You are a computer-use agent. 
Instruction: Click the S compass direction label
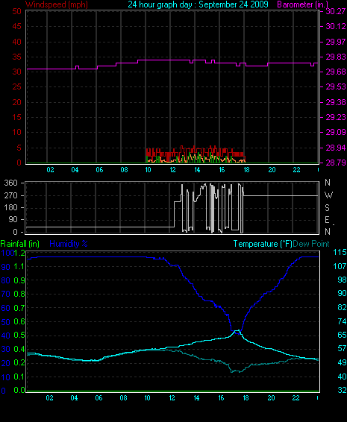click(x=327, y=208)
